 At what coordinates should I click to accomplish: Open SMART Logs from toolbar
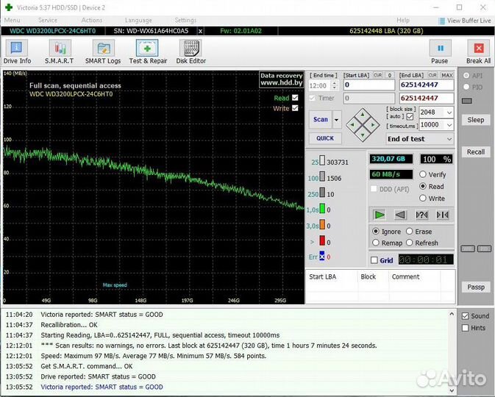103,51
